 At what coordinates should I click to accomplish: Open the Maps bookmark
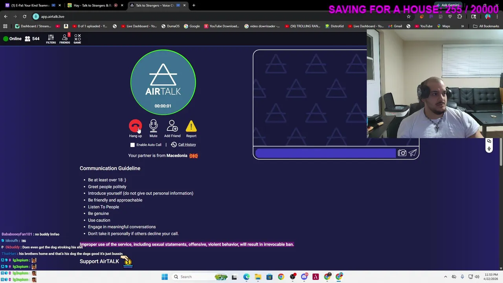pos(443,26)
